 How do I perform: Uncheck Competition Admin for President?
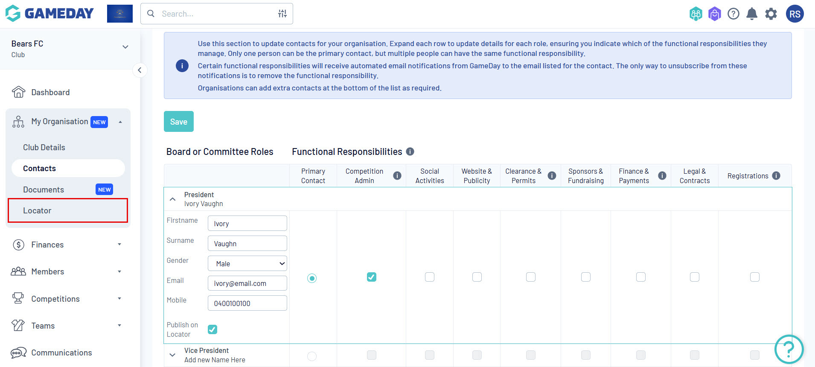point(372,277)
